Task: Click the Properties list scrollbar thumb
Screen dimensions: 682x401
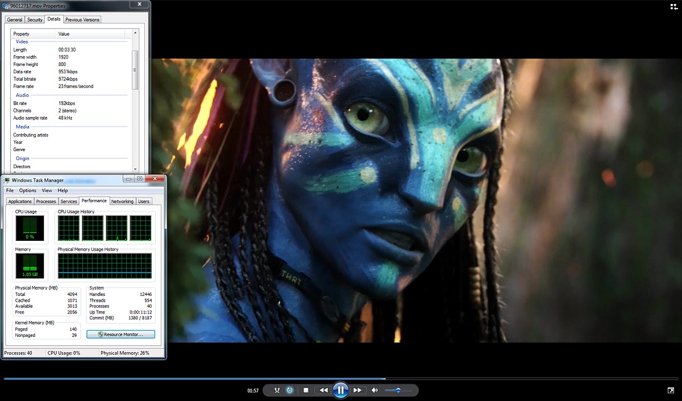Action: (135, 70)
